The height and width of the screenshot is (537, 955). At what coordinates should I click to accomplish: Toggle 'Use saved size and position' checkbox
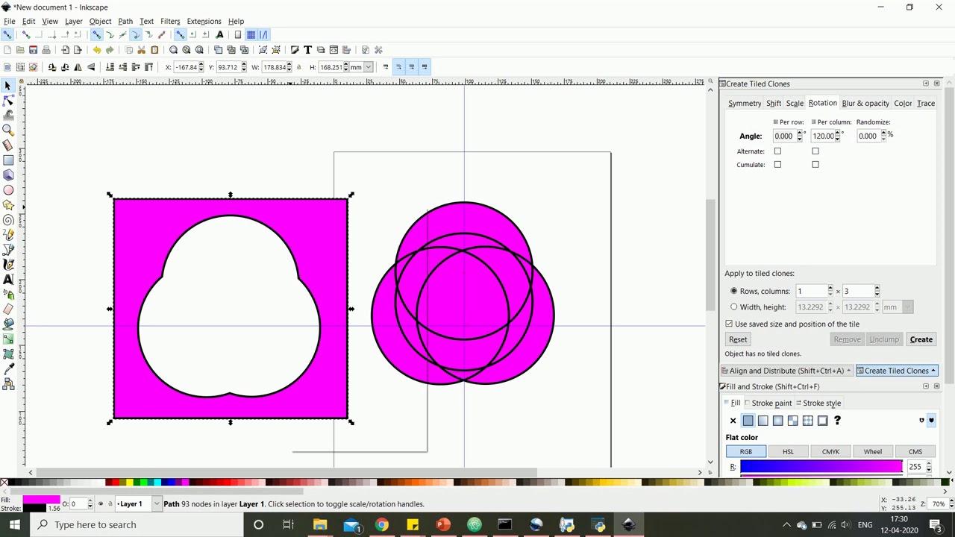[729, 324]
